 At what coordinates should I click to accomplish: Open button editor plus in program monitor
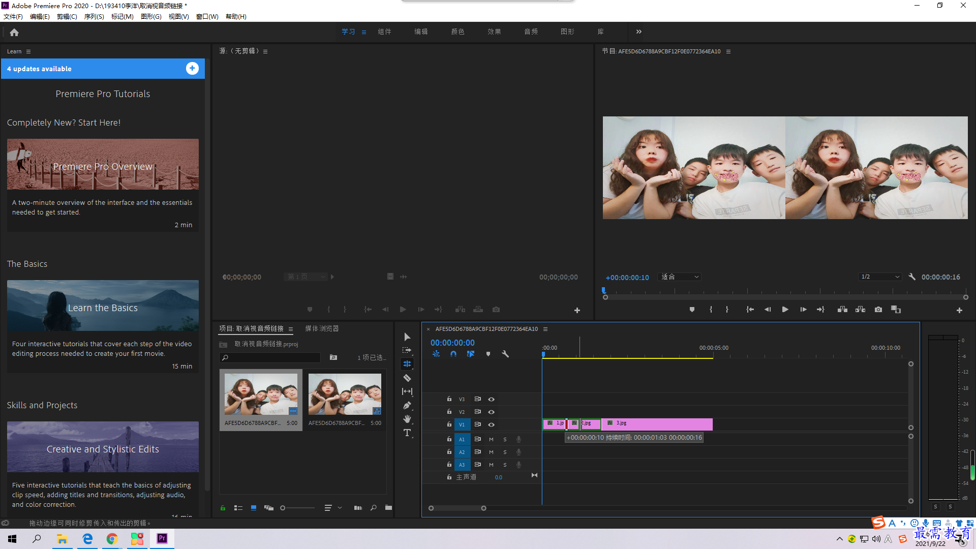pyautogui.click(x=959, y=310)
